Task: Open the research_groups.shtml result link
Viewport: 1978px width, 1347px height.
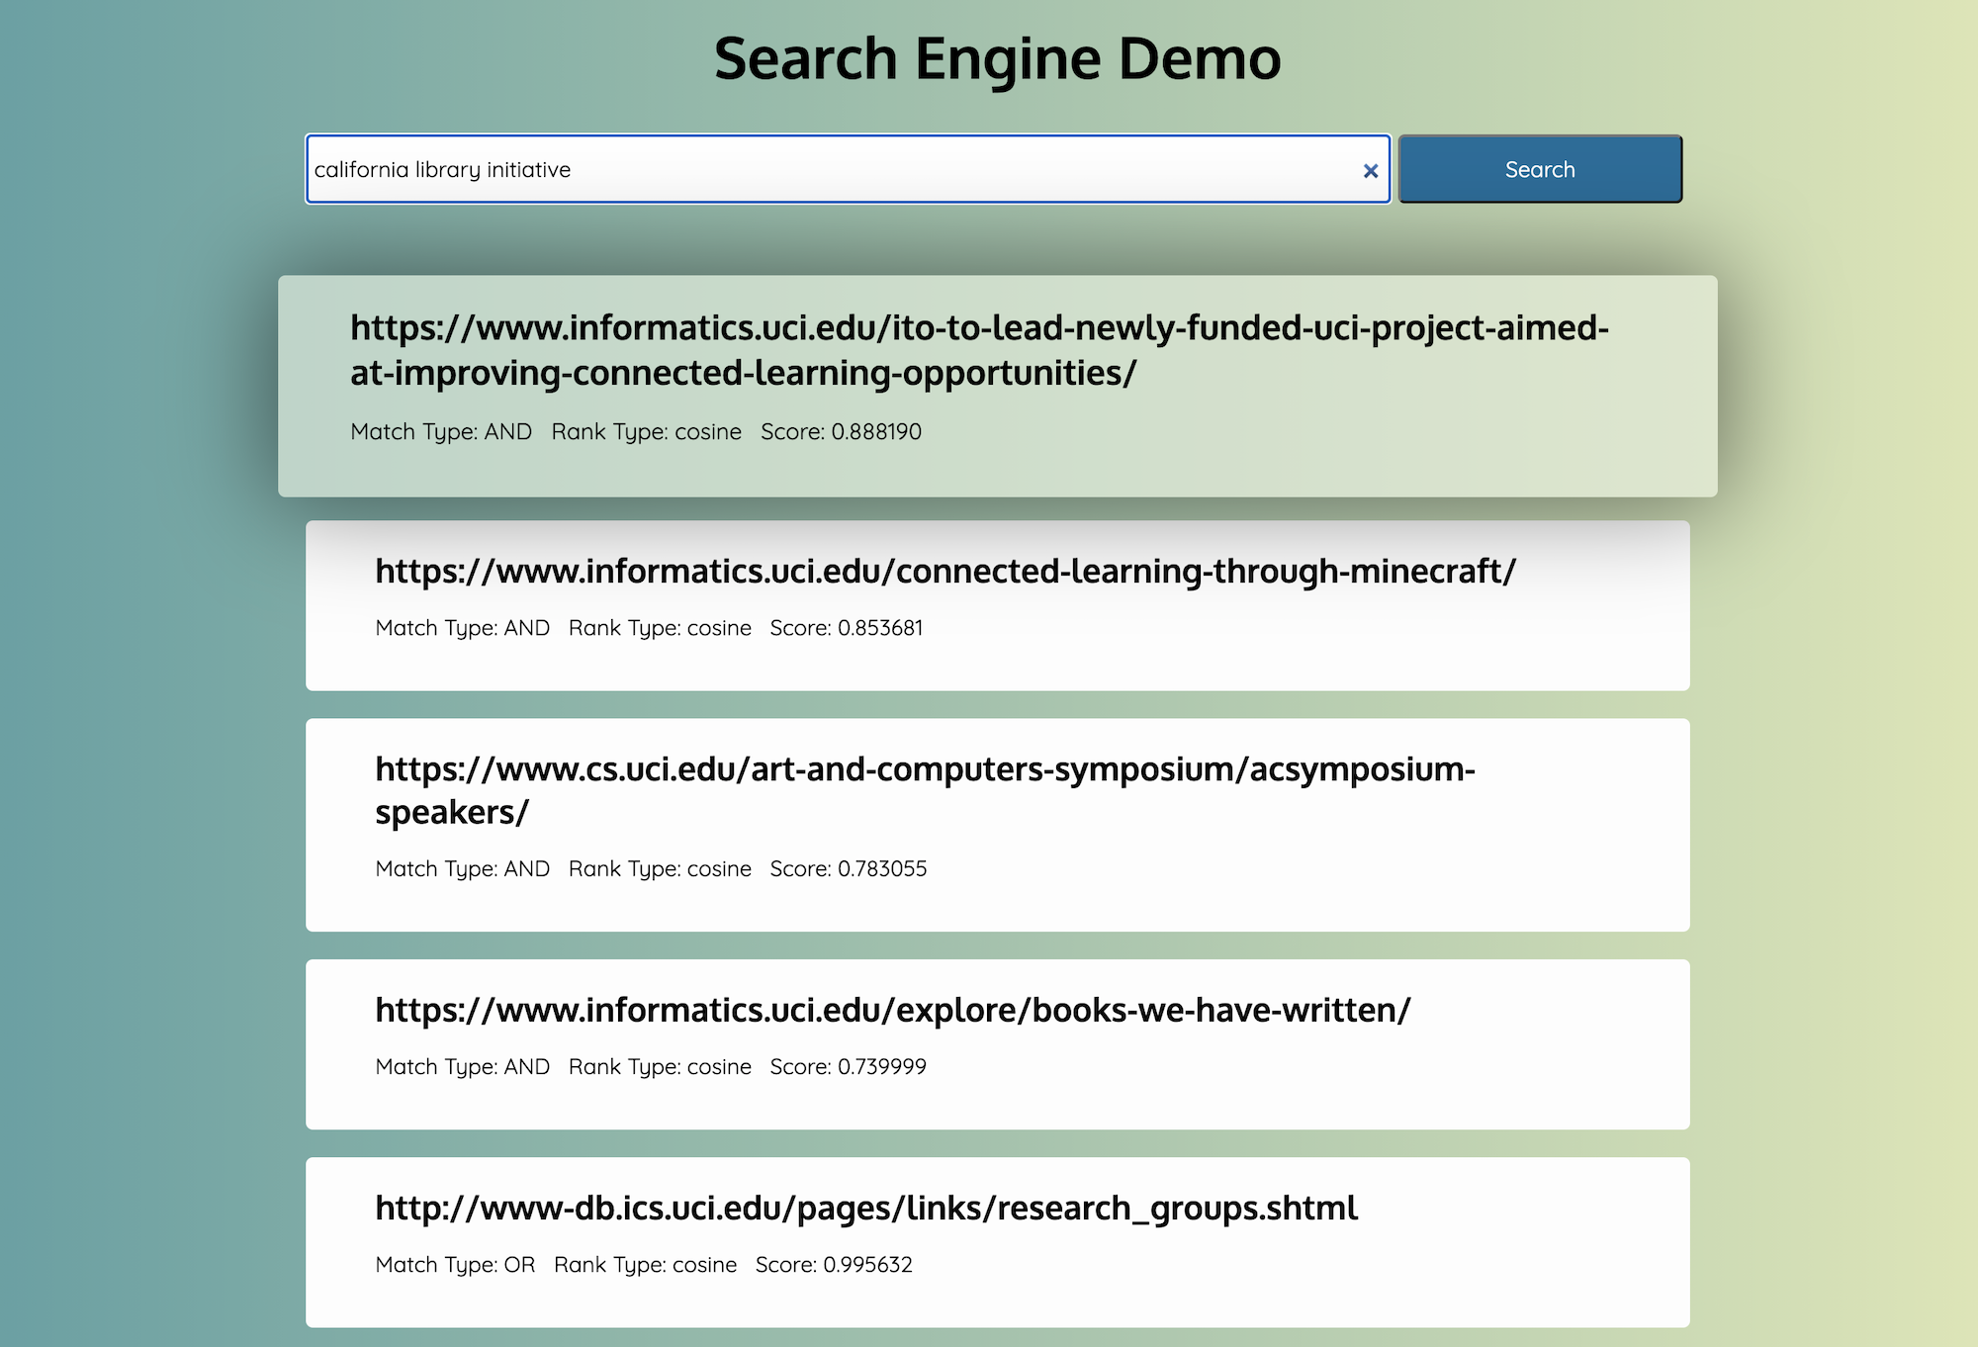Action: (866, 1207)
